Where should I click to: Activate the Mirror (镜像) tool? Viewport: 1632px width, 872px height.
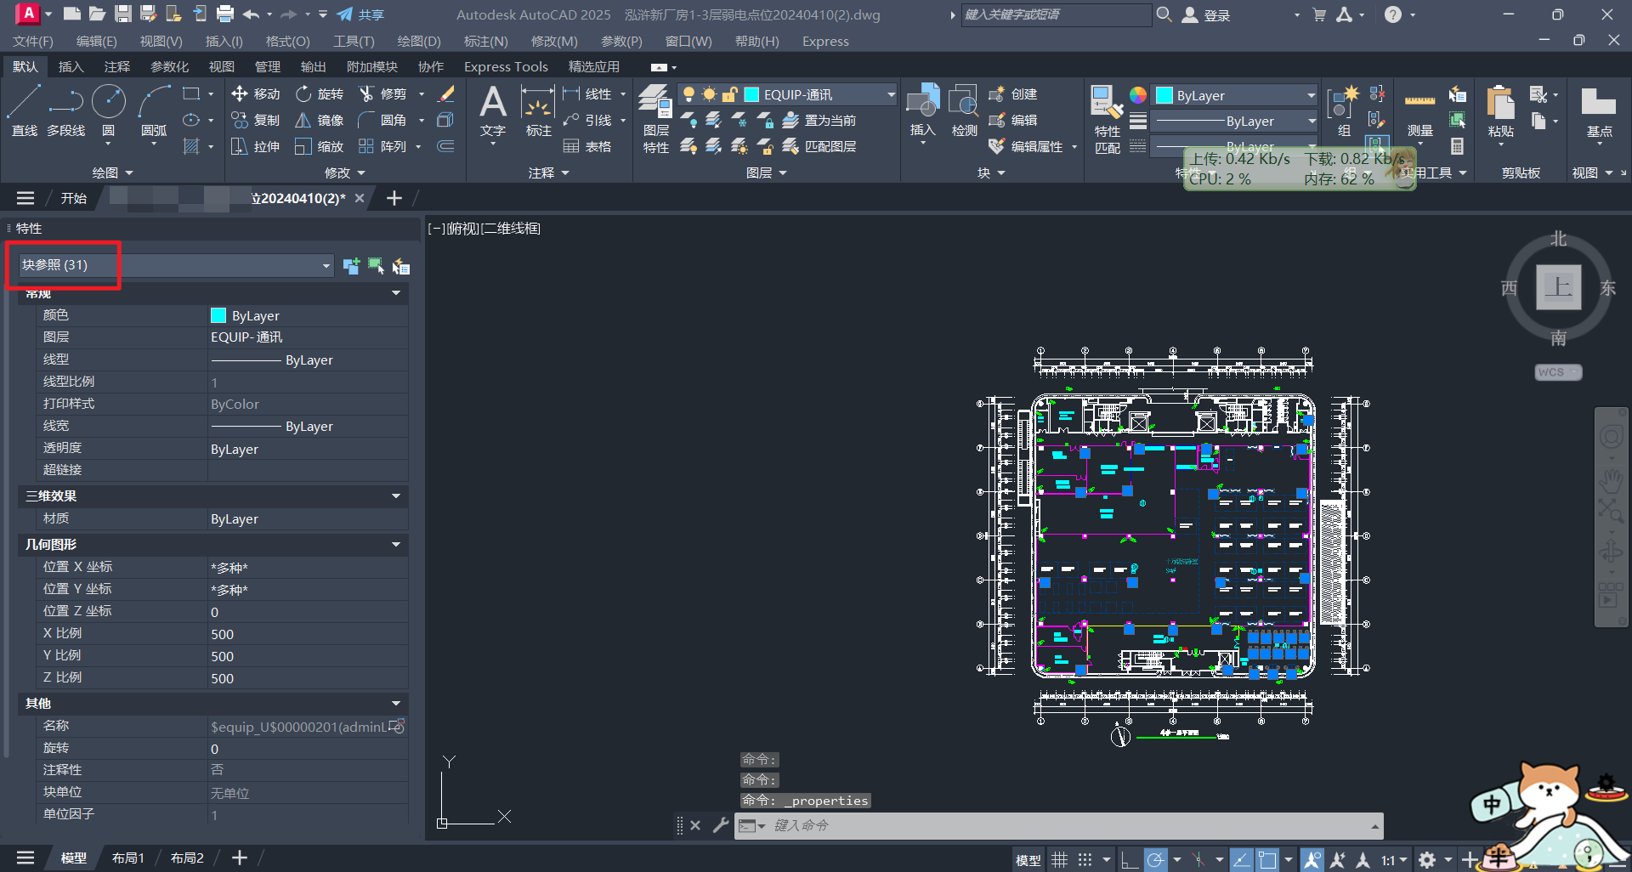click(320, 120)
